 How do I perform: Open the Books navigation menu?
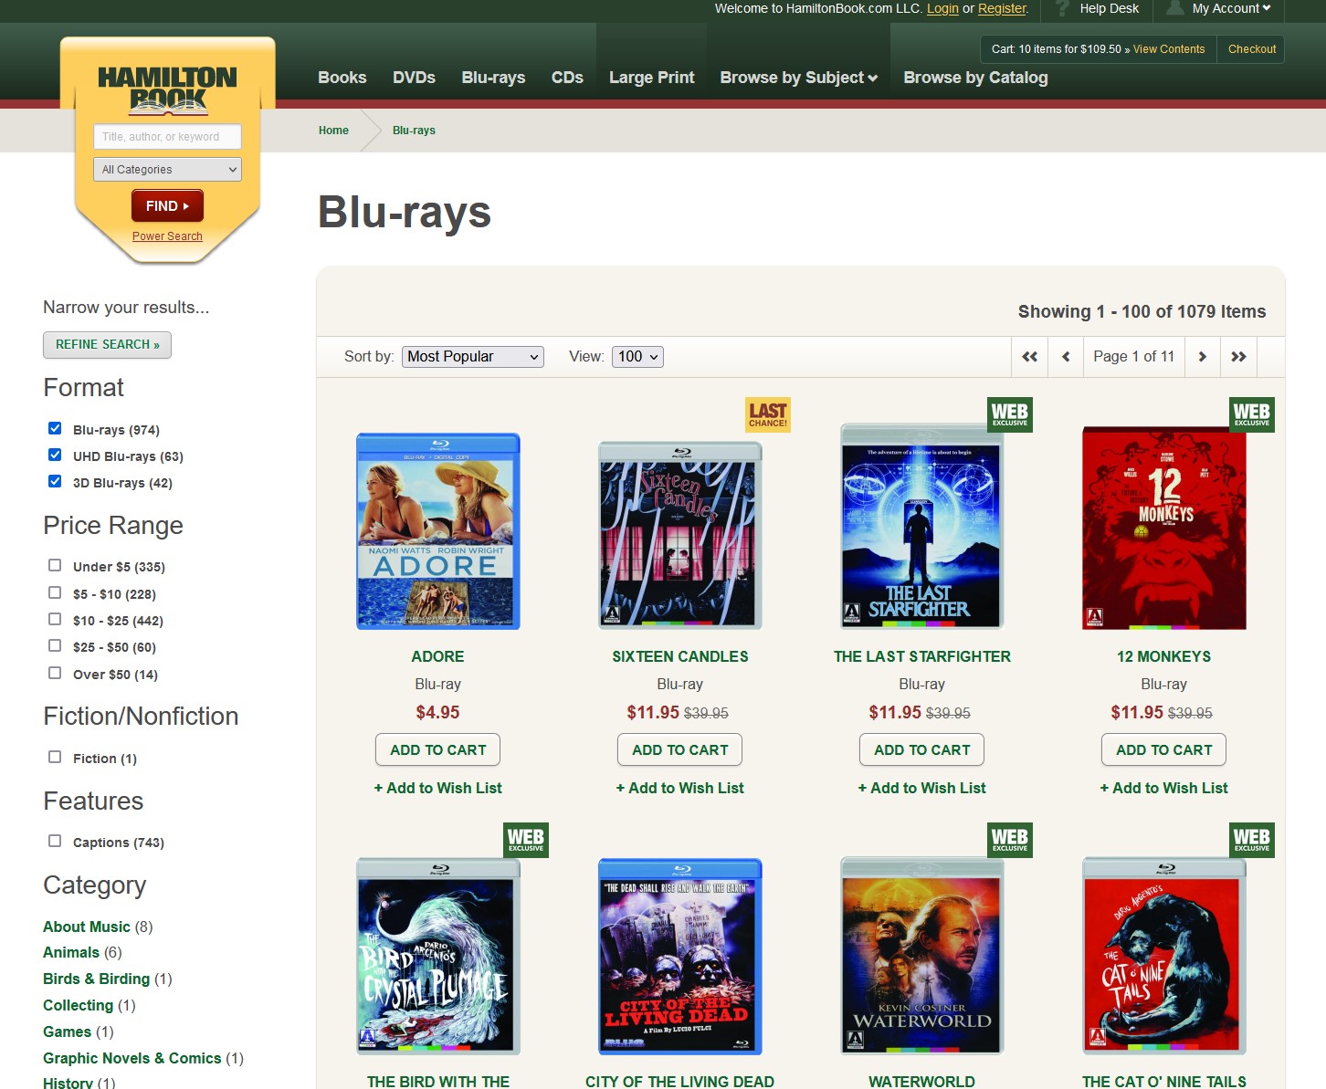click(342, 78)
